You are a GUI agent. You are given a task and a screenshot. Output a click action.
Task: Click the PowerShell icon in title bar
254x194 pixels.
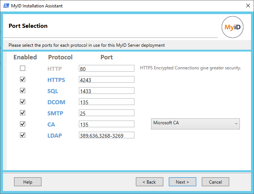point(6,6)
